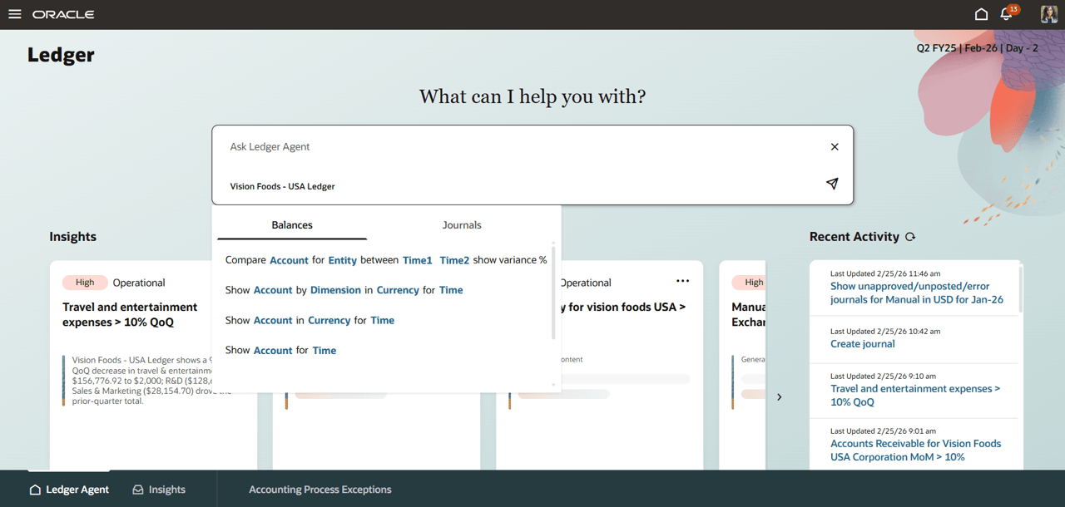Clear the Ask Ledger Agent box with X
This screenshot has height=507, width=1065.
835,146
